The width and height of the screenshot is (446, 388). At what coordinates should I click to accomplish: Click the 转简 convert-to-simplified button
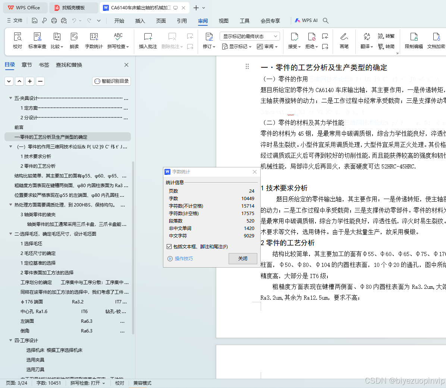[386, 46]
